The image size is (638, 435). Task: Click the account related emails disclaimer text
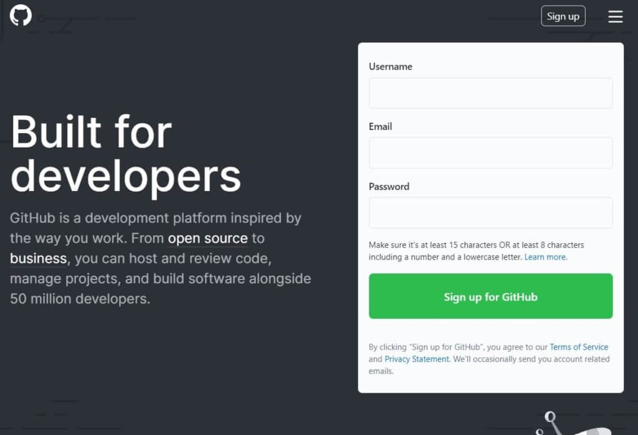tap(489, 359)
